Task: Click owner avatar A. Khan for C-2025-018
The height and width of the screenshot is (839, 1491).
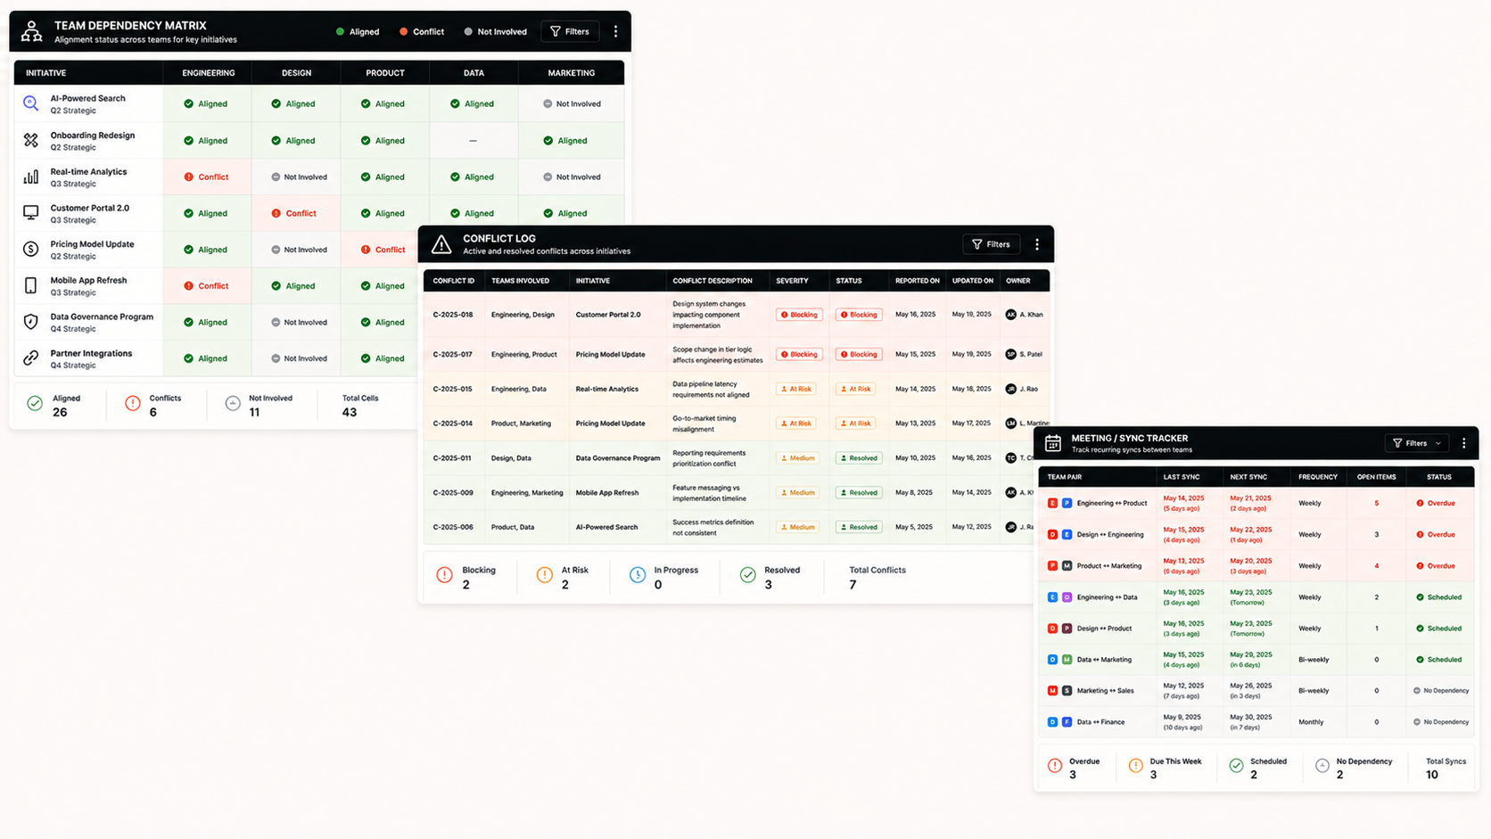Action: (1011, 315)
